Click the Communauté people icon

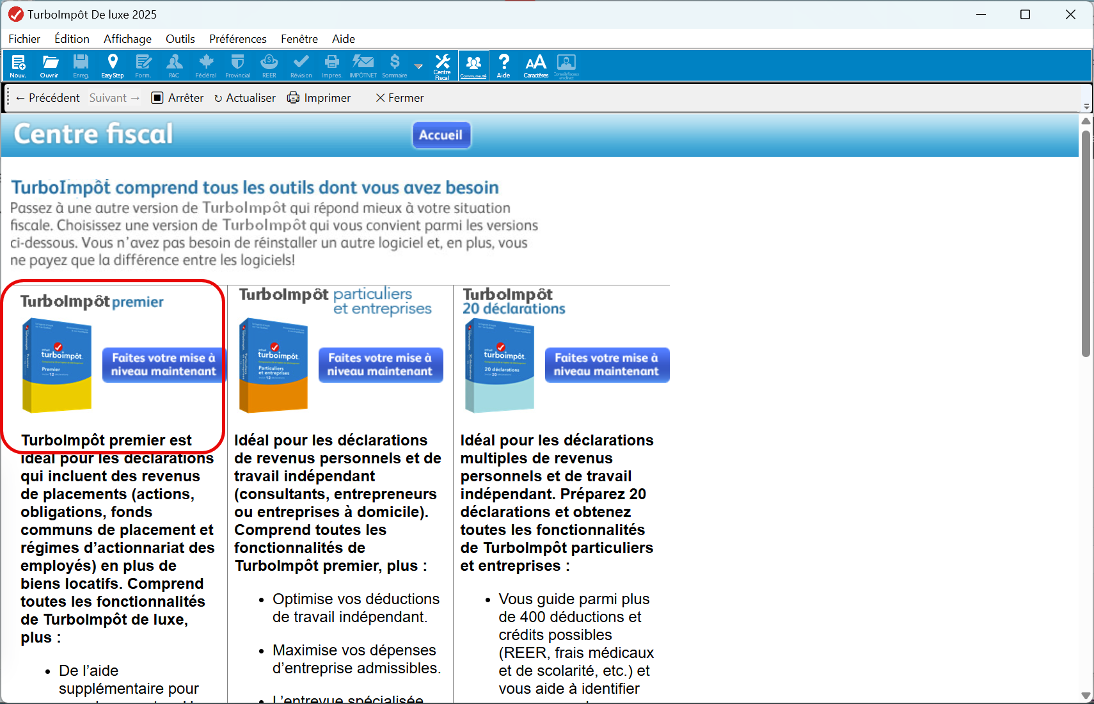[x=473, y=65]
